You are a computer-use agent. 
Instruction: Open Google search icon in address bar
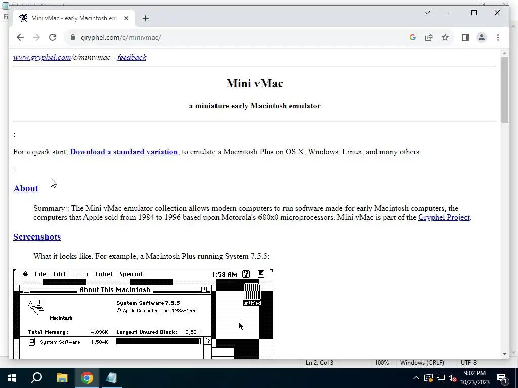point(413,37)
